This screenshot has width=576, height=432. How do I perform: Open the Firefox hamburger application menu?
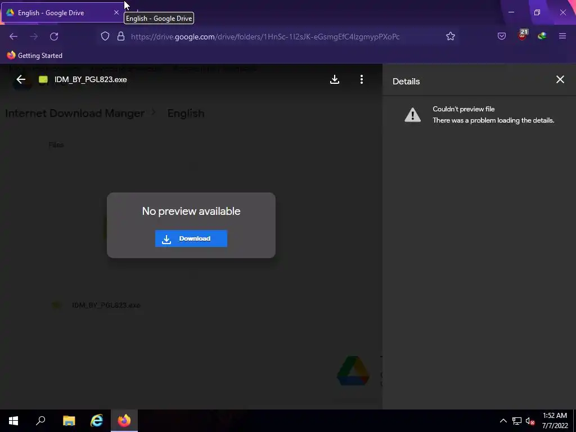pos(562,36)
